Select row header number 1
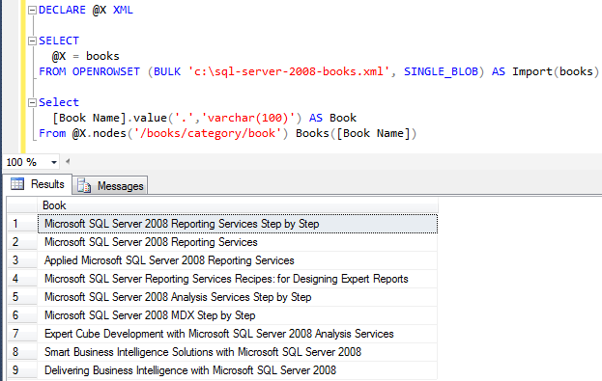 coord(22,224)
